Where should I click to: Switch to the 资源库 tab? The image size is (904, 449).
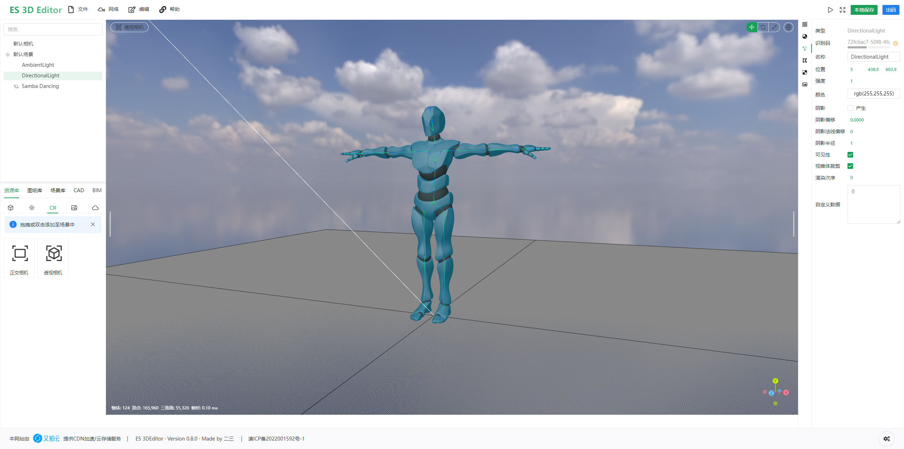pyautogui.click(x=12, y=190)
